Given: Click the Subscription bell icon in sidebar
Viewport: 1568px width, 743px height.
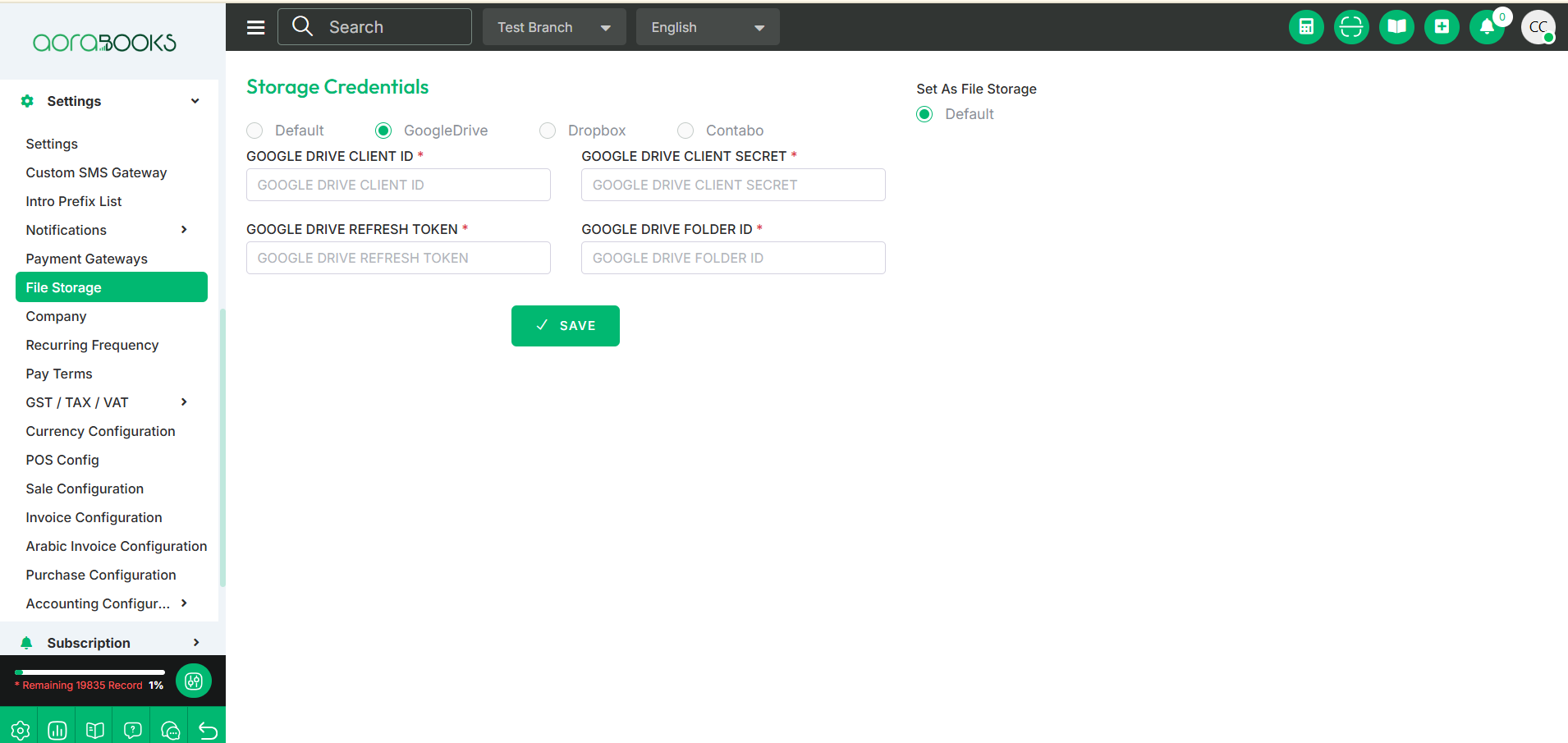Looking at the screenshot, I should pyautogui.click(x=26, y=643).
